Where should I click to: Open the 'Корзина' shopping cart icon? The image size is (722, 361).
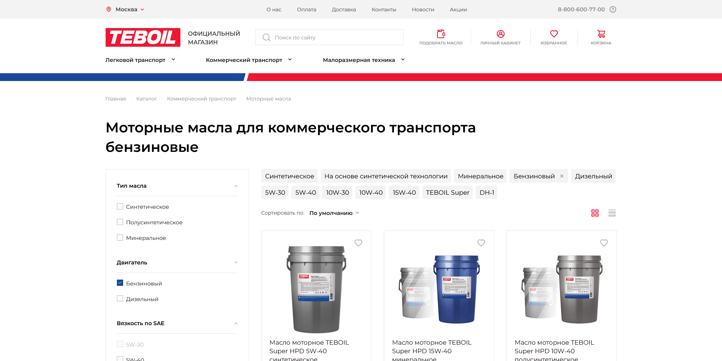click(x=601, y=34)
